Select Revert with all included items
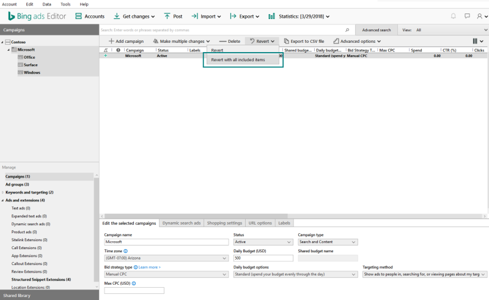The width and height of the screenshot is (489, 300). 238,60
